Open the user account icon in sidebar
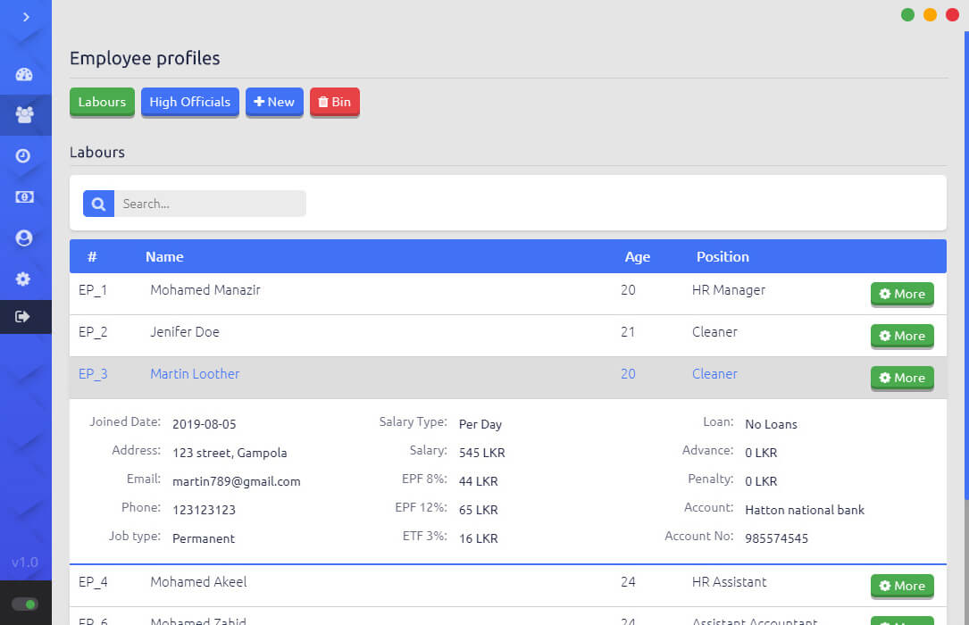969x625 pixels. click(x=24, y=237)
